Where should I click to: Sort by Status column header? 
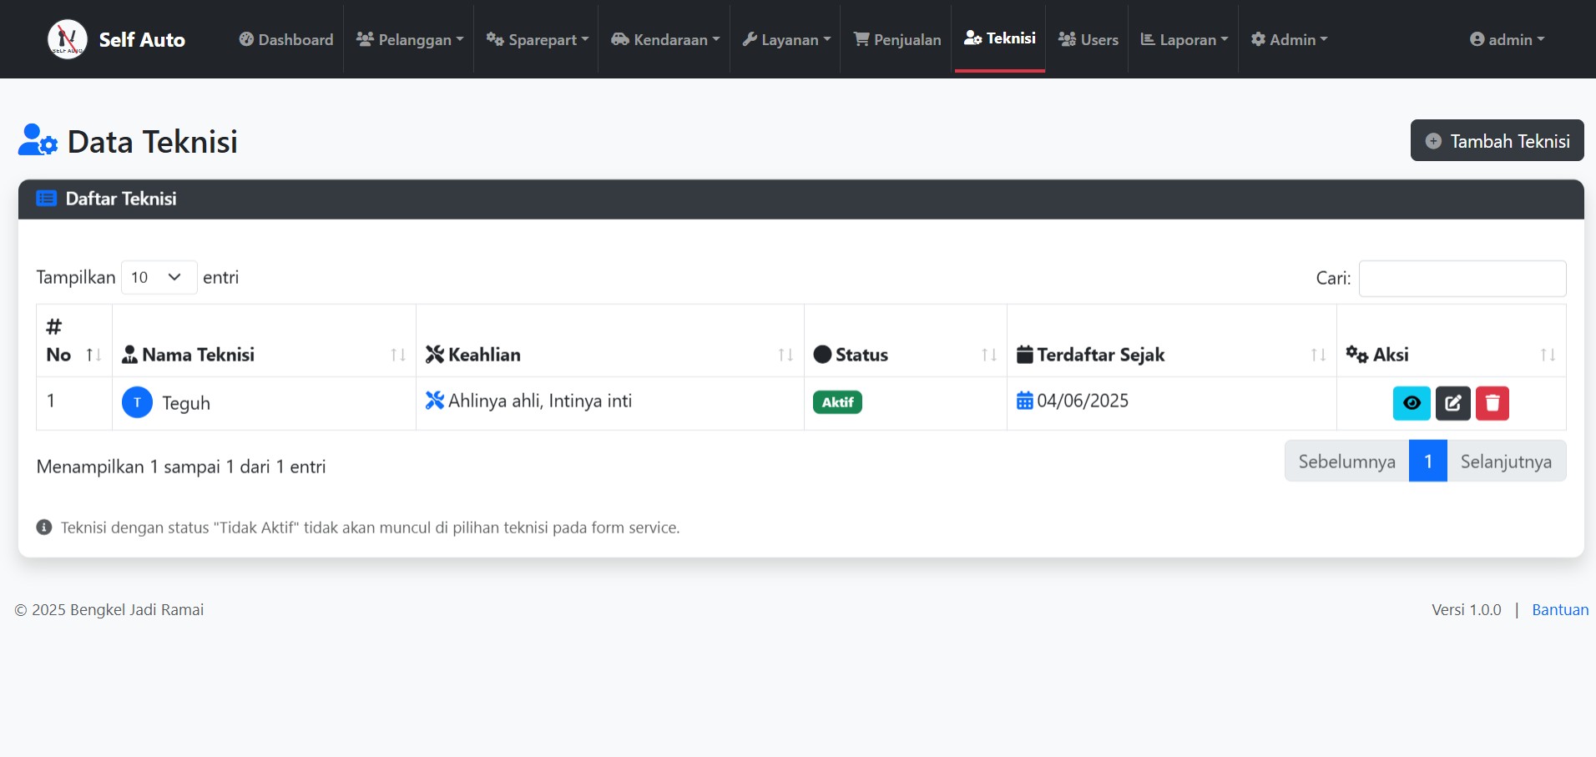[905, 341]
